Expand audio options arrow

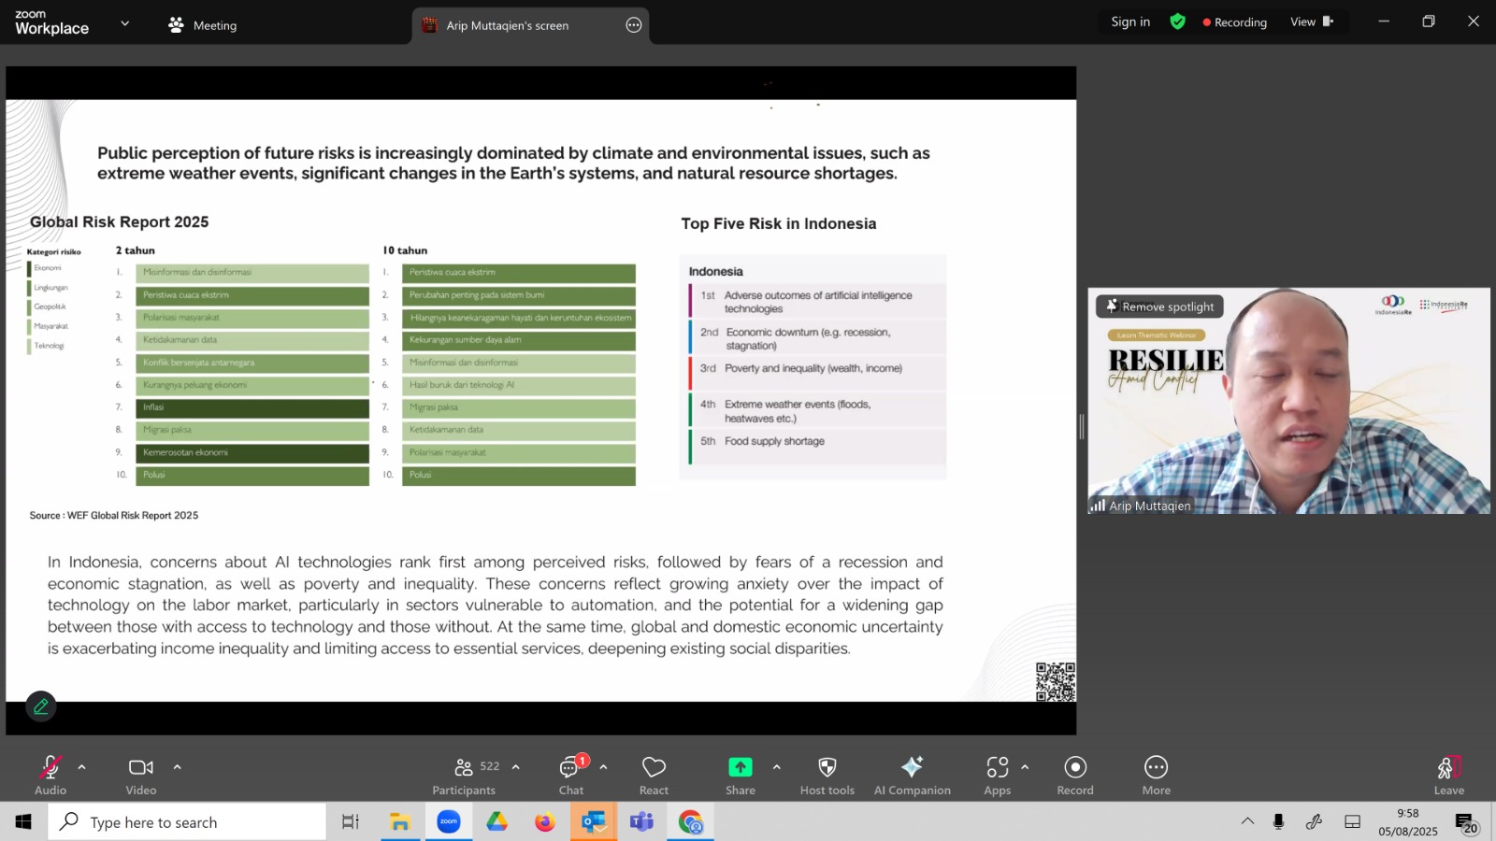(x=82, y=767)
